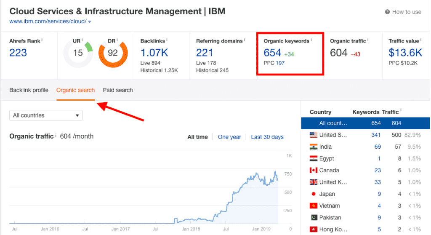Viewport: 431px width, 235px height.
Task: Click the How to use link
Action: (x=407, y=12)
